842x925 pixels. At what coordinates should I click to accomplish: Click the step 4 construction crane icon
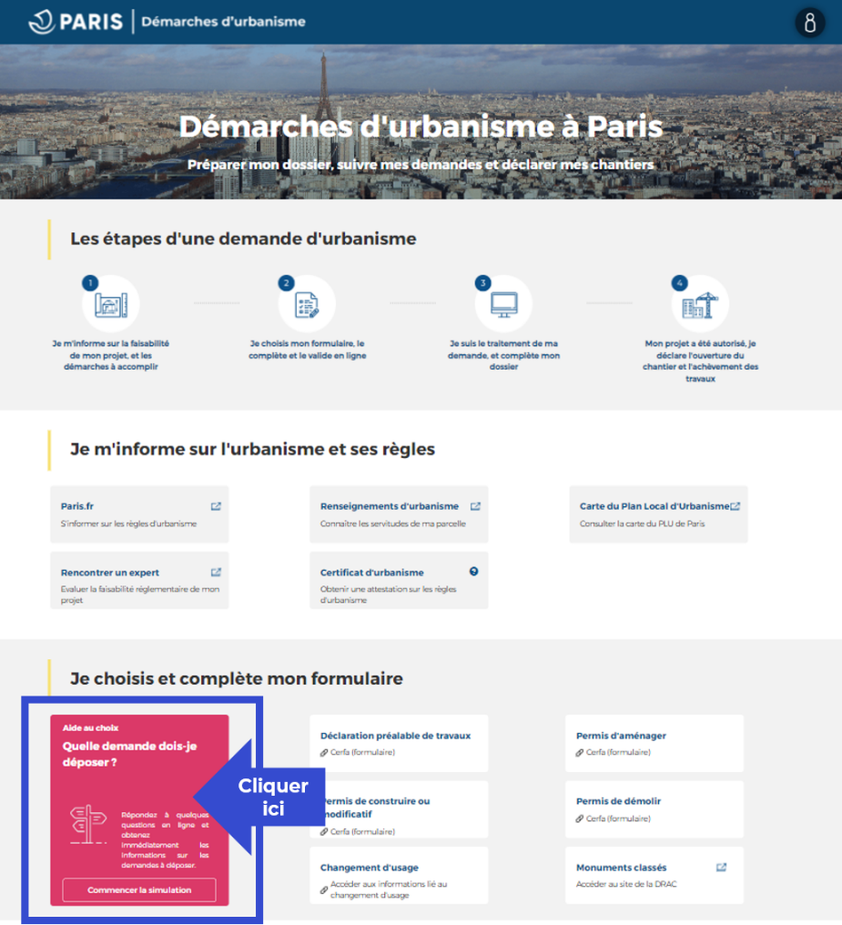pos(700,306)
